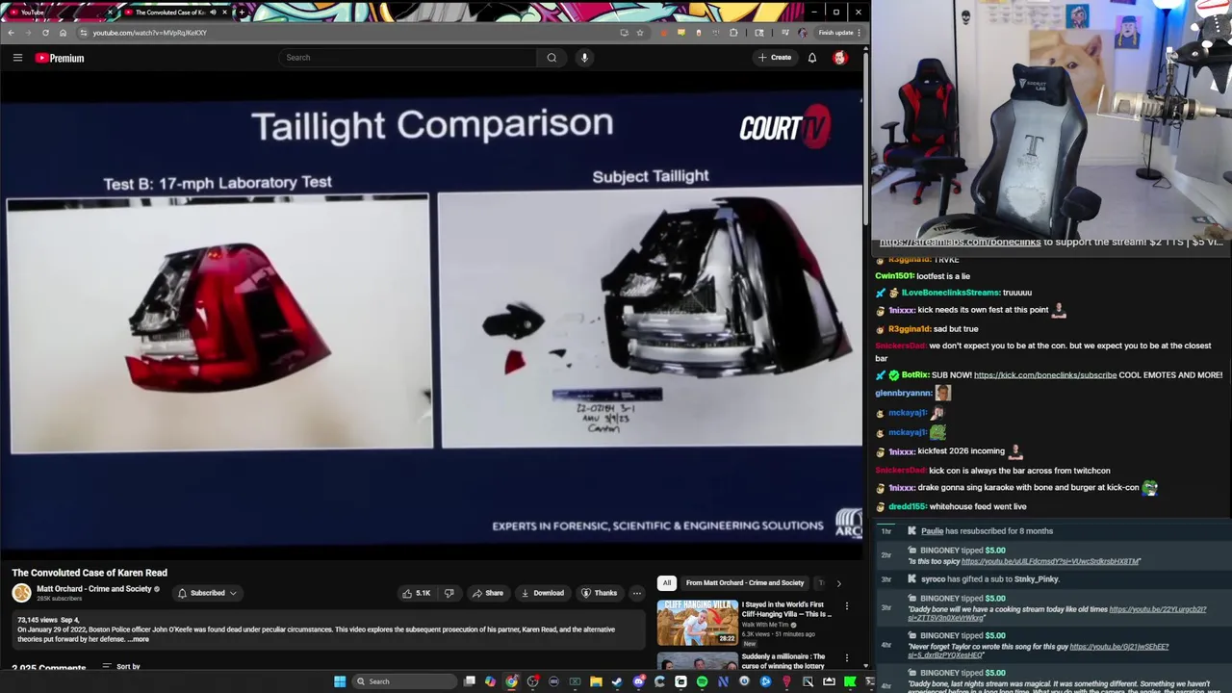The width and height of the screenshot is (1232, 693).
Task: Open options for Suddenly a millionaire video
Action: click(847, 658)
